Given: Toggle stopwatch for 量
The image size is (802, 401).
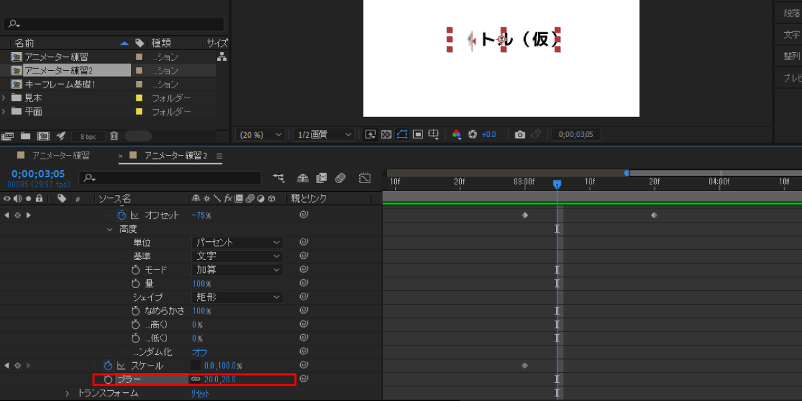Looking at the screenshot, I should (136, 283).
